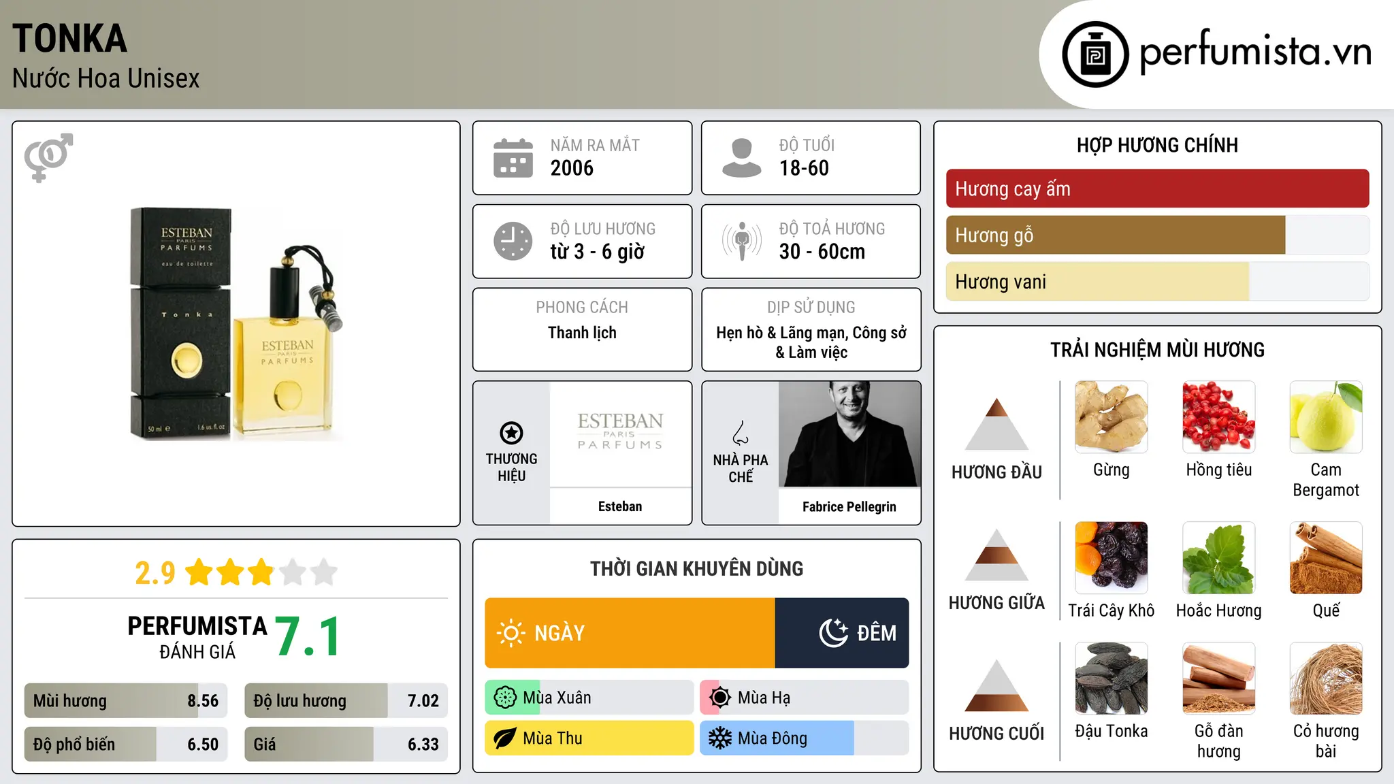The width and height of the screenshot is (1394, 784).
Task: Click the leaf icon for Mùa Thu
Action: (505, 738)
